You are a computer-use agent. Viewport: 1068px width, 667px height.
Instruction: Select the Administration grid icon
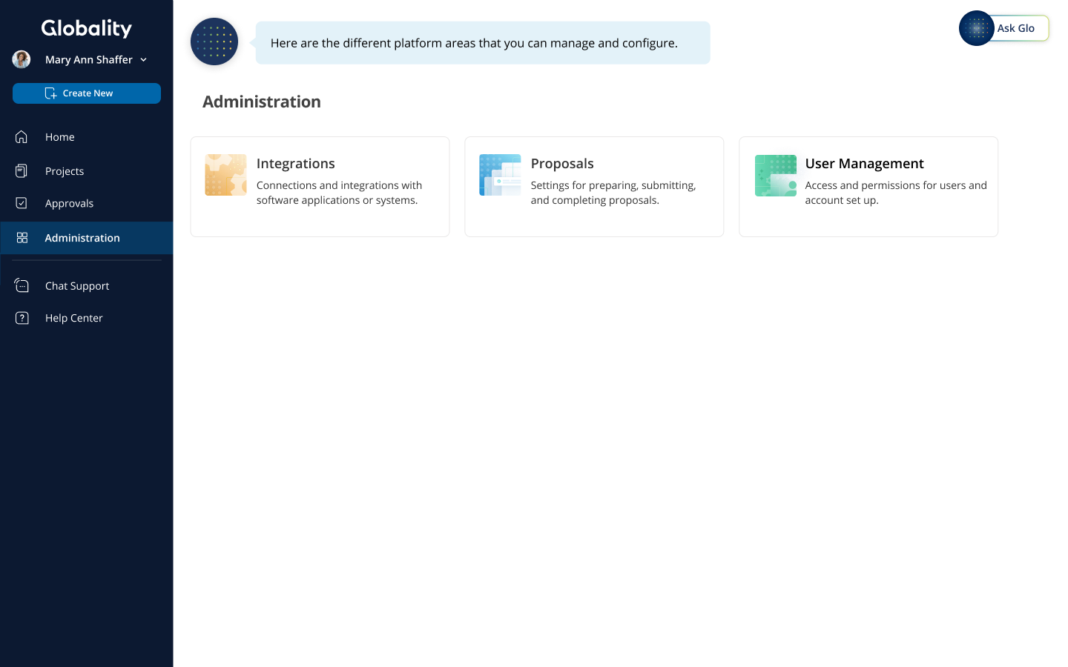pos(22,238)
